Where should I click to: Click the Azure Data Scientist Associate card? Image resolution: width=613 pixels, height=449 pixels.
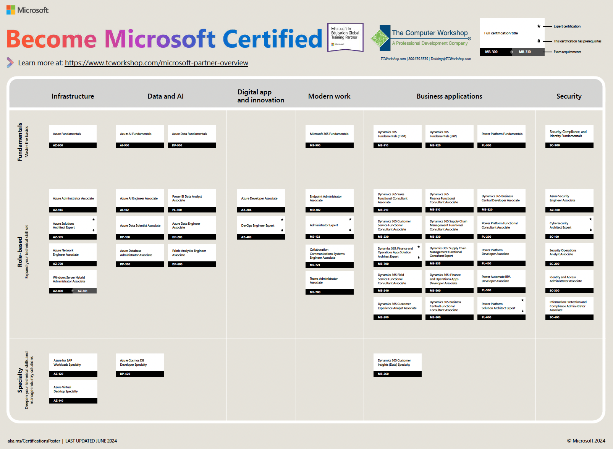[140, 228]
